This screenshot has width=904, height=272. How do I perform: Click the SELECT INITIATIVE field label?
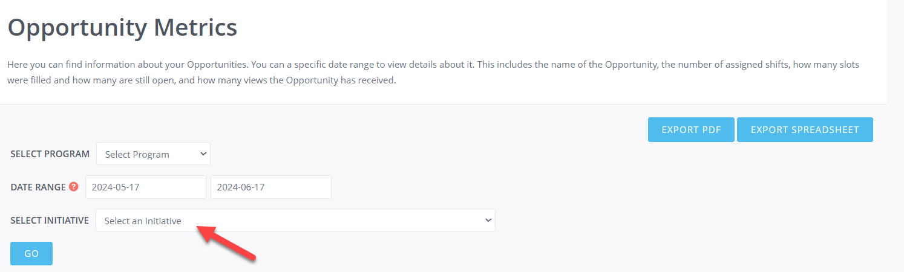click(x=50, y=221)
